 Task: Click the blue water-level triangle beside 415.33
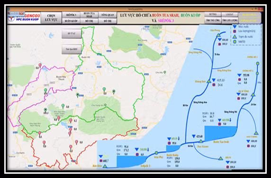[214, 80]
